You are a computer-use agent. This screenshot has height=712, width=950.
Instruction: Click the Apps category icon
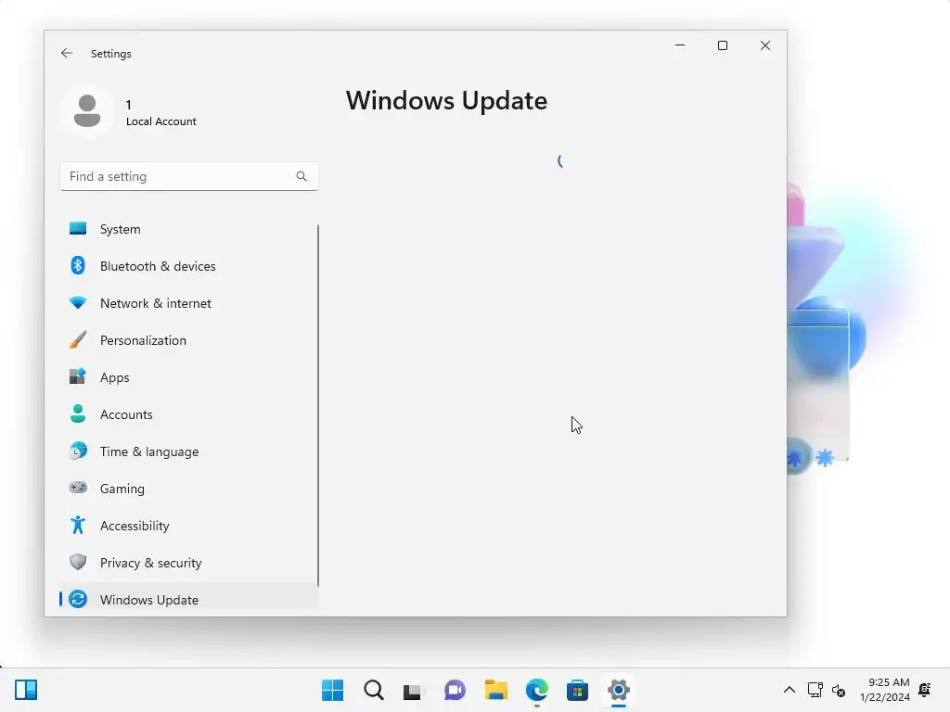click(78, 376)
